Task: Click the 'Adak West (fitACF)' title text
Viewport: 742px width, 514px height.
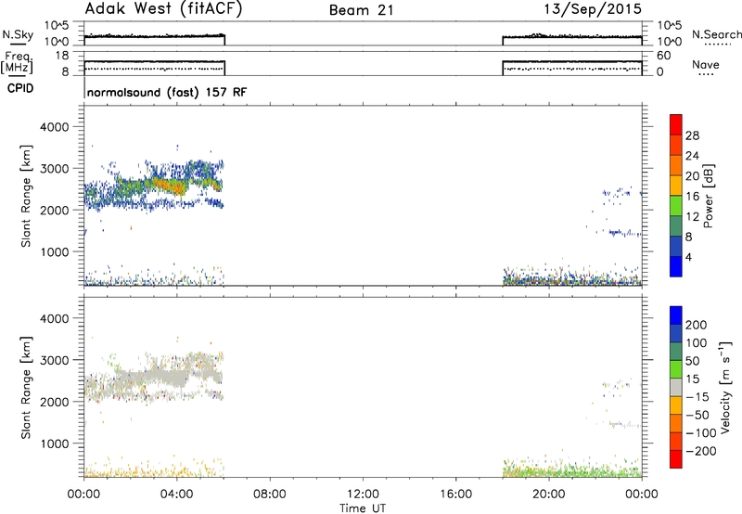Action: [x=163, y=9]
